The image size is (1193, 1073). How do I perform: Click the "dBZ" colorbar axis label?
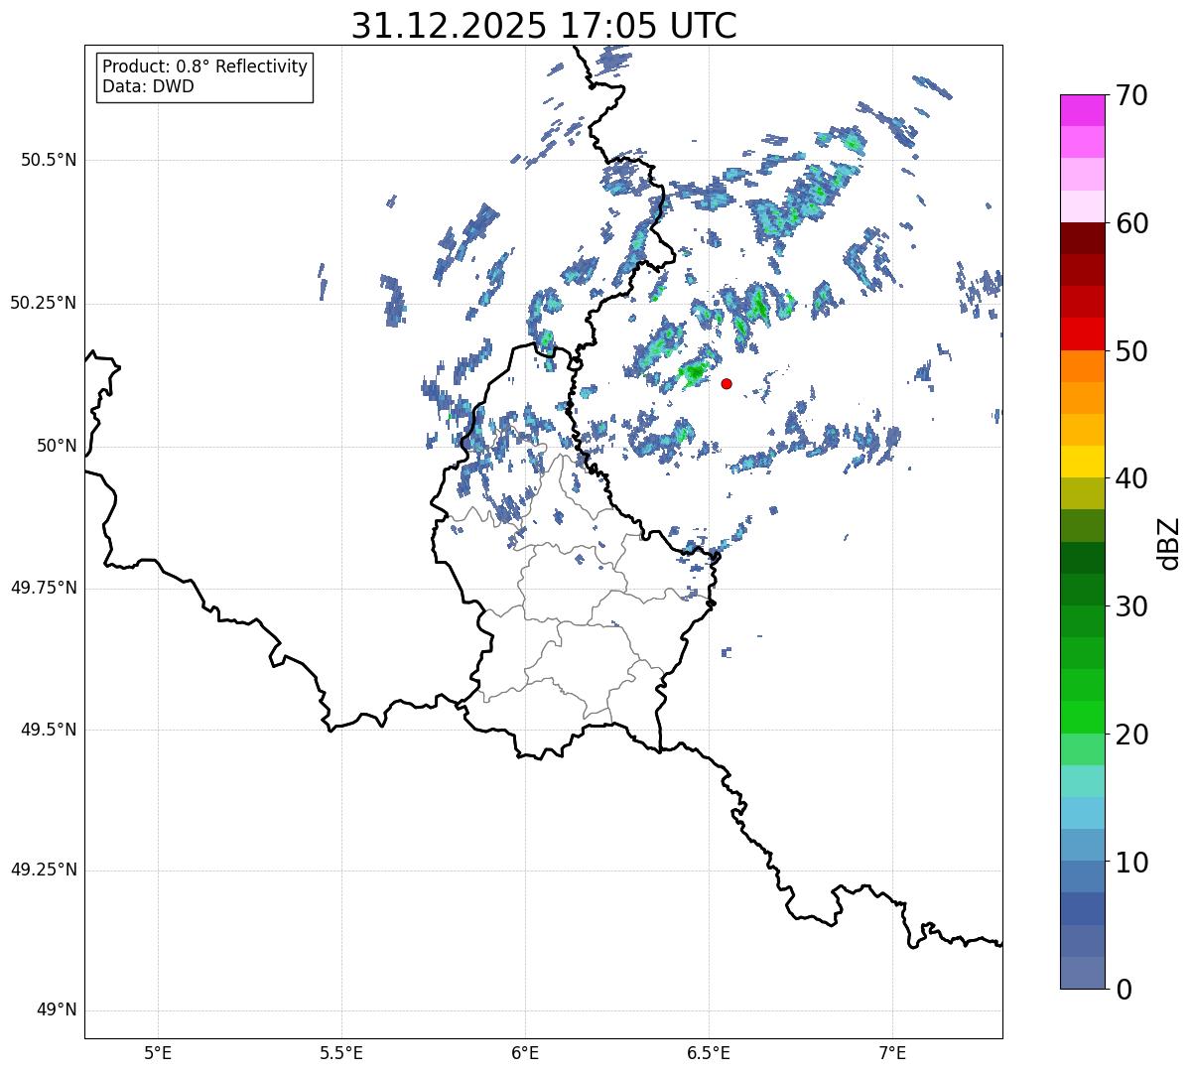[x=1170, y=542]
